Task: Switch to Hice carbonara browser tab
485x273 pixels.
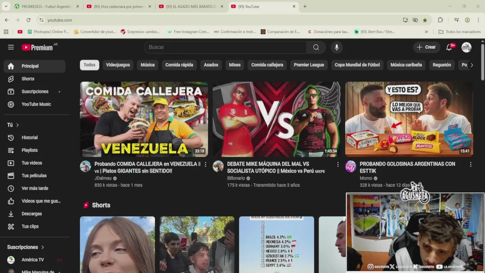Action: [119, 6]
